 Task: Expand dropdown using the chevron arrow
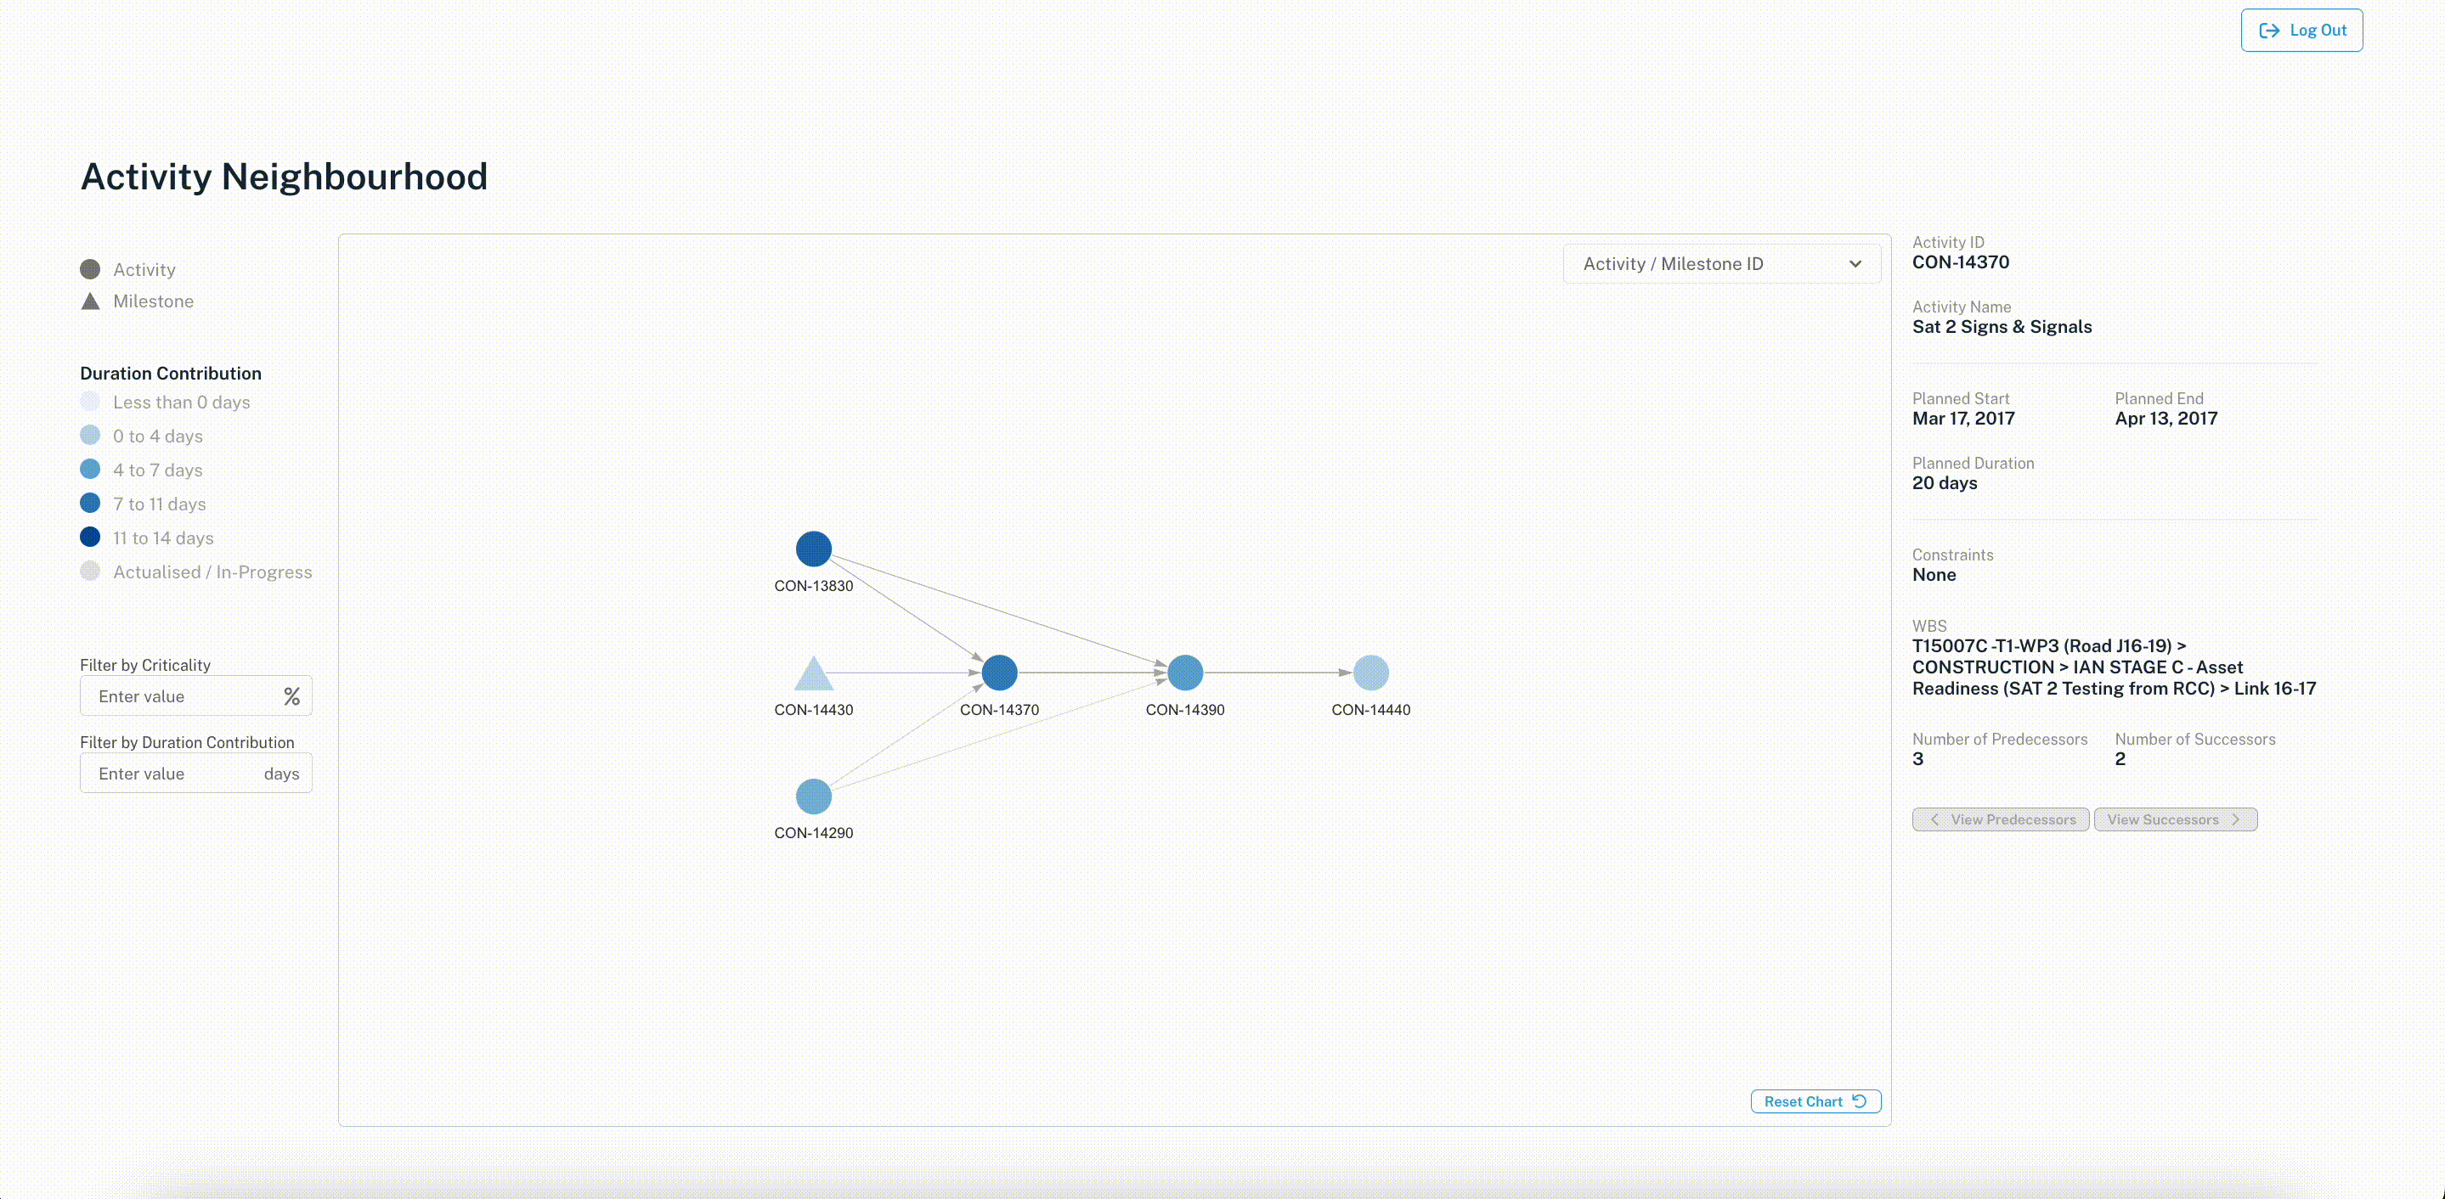pyautogui.click(x=1855, y=264)
